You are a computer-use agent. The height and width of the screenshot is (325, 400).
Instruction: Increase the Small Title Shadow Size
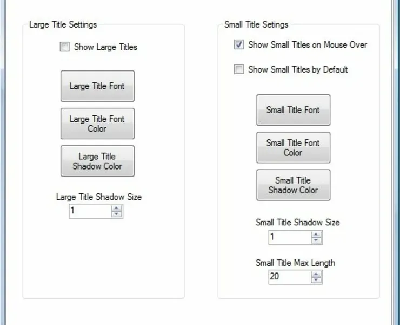pos(317,234)
